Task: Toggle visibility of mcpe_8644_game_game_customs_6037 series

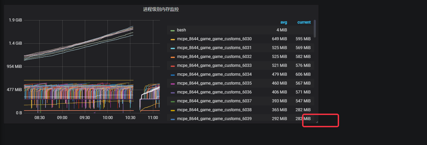Action: coord(214,101)
